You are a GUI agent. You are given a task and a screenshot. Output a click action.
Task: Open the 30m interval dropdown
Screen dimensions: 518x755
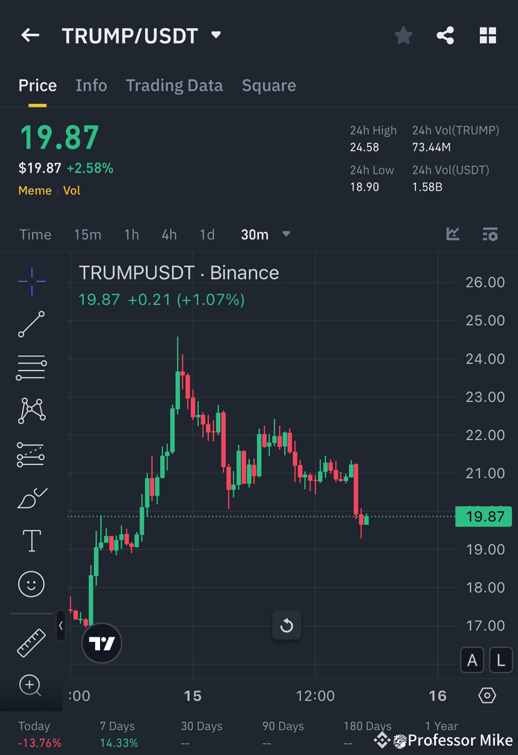(x=265, y=234)
